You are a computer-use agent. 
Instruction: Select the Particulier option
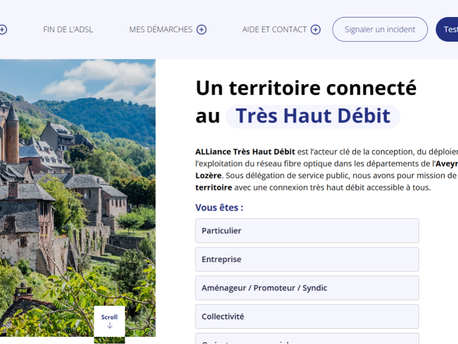307,231
